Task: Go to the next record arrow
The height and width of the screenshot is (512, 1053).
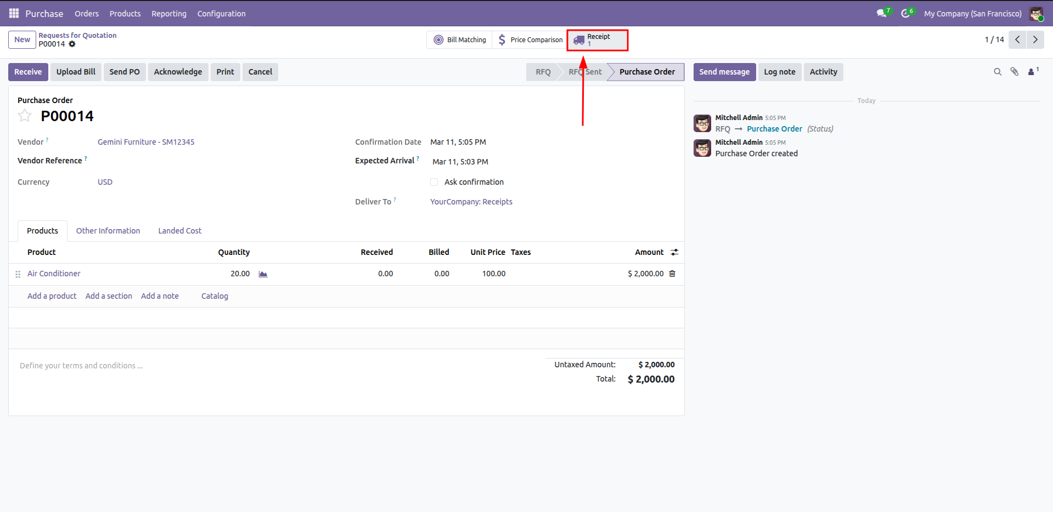Action: 1035,39
